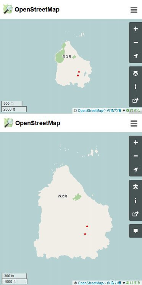Click upper red peak marker on upper map
Image resolution: width=142 pixels, height=285 pixels.
(x=79, y=72)
